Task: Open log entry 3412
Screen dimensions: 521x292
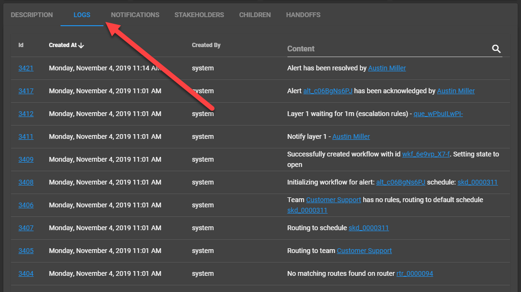Action: 26,114
